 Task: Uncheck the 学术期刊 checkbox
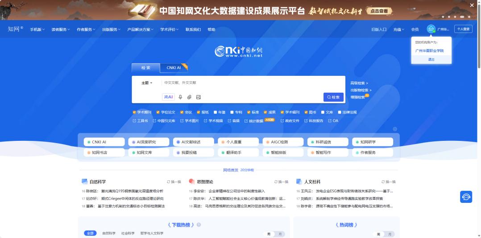tap(134, 112)
